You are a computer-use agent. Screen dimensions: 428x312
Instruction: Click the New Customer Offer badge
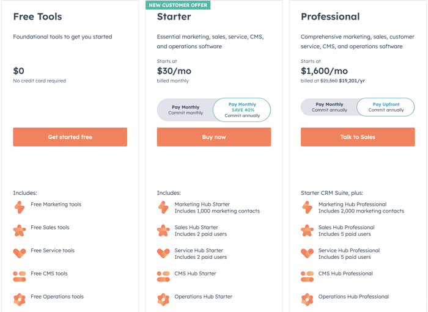point(178,5)
